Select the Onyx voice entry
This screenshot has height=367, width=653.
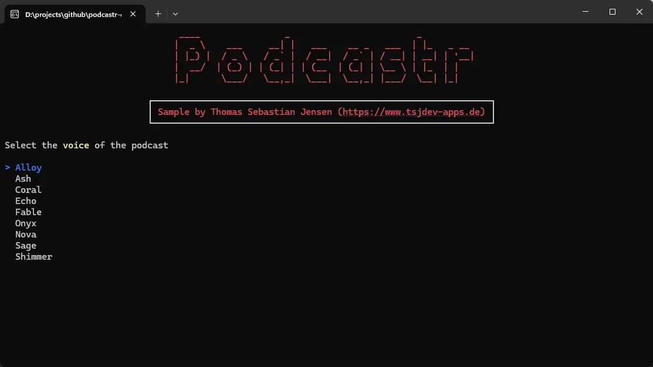pos(26,223)
